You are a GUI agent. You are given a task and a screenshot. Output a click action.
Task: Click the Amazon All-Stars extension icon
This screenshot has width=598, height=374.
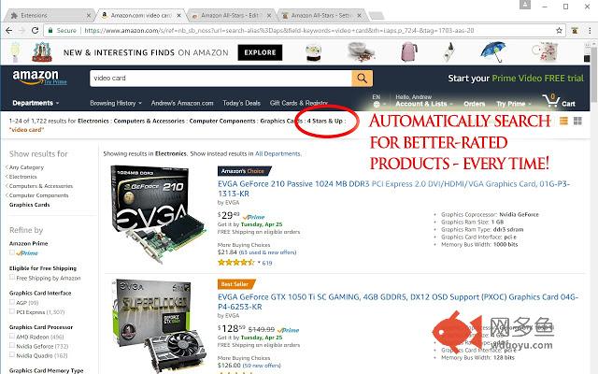coord(575,31)
